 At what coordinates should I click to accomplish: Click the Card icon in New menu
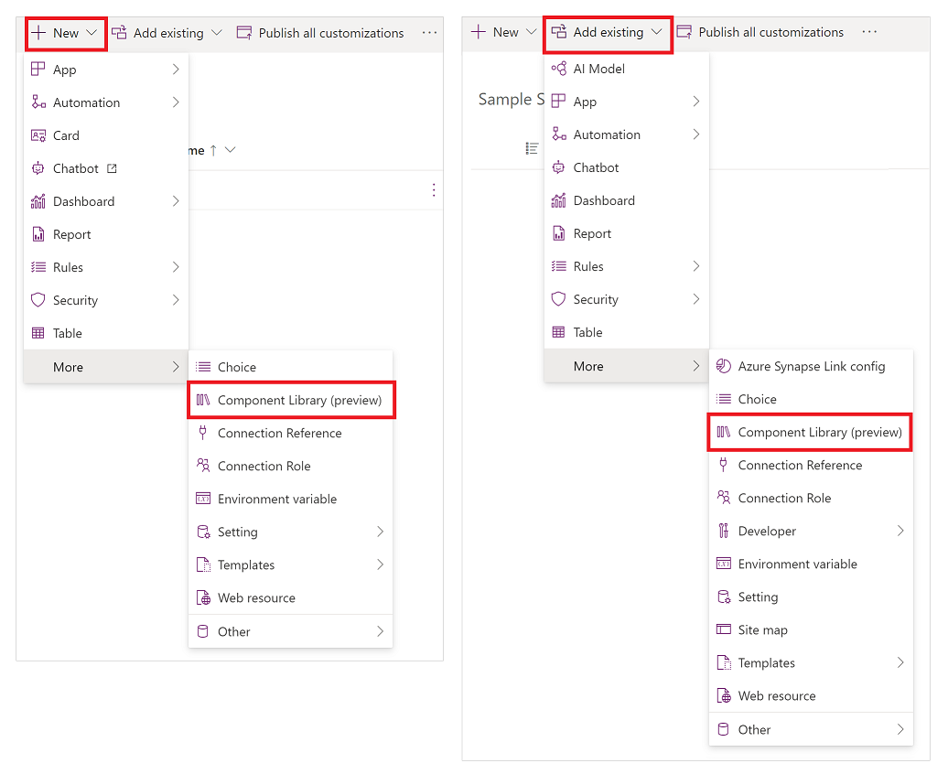(x=37, y=135)
